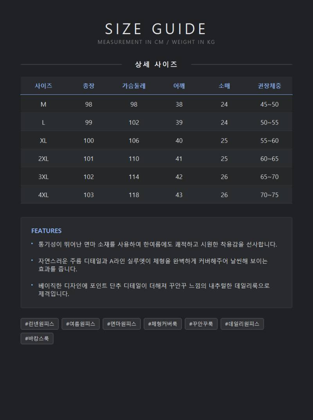Click the 사이즈 column header
The image size is (313, 420).
pos(43,86)
